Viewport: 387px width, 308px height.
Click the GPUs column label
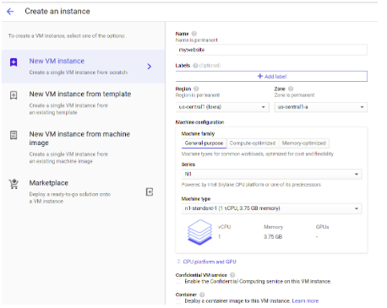point(322,227)
